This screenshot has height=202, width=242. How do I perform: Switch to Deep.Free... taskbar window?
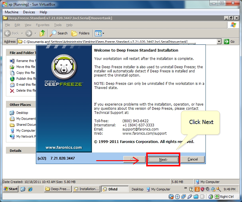point(58,189)
